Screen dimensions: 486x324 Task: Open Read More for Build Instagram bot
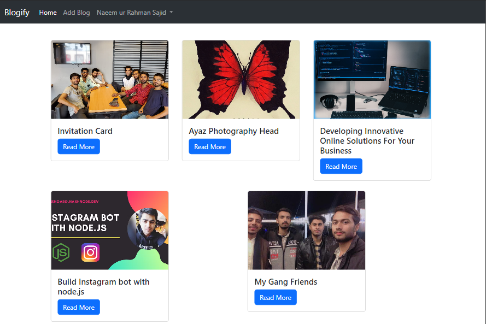pos(79,308)
